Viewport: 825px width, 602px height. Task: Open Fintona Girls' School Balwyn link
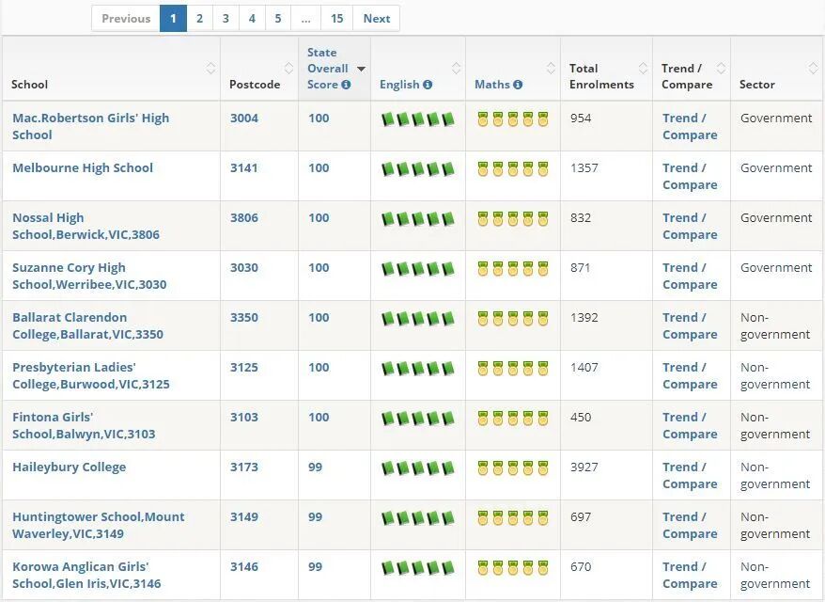tap(84, 425)
